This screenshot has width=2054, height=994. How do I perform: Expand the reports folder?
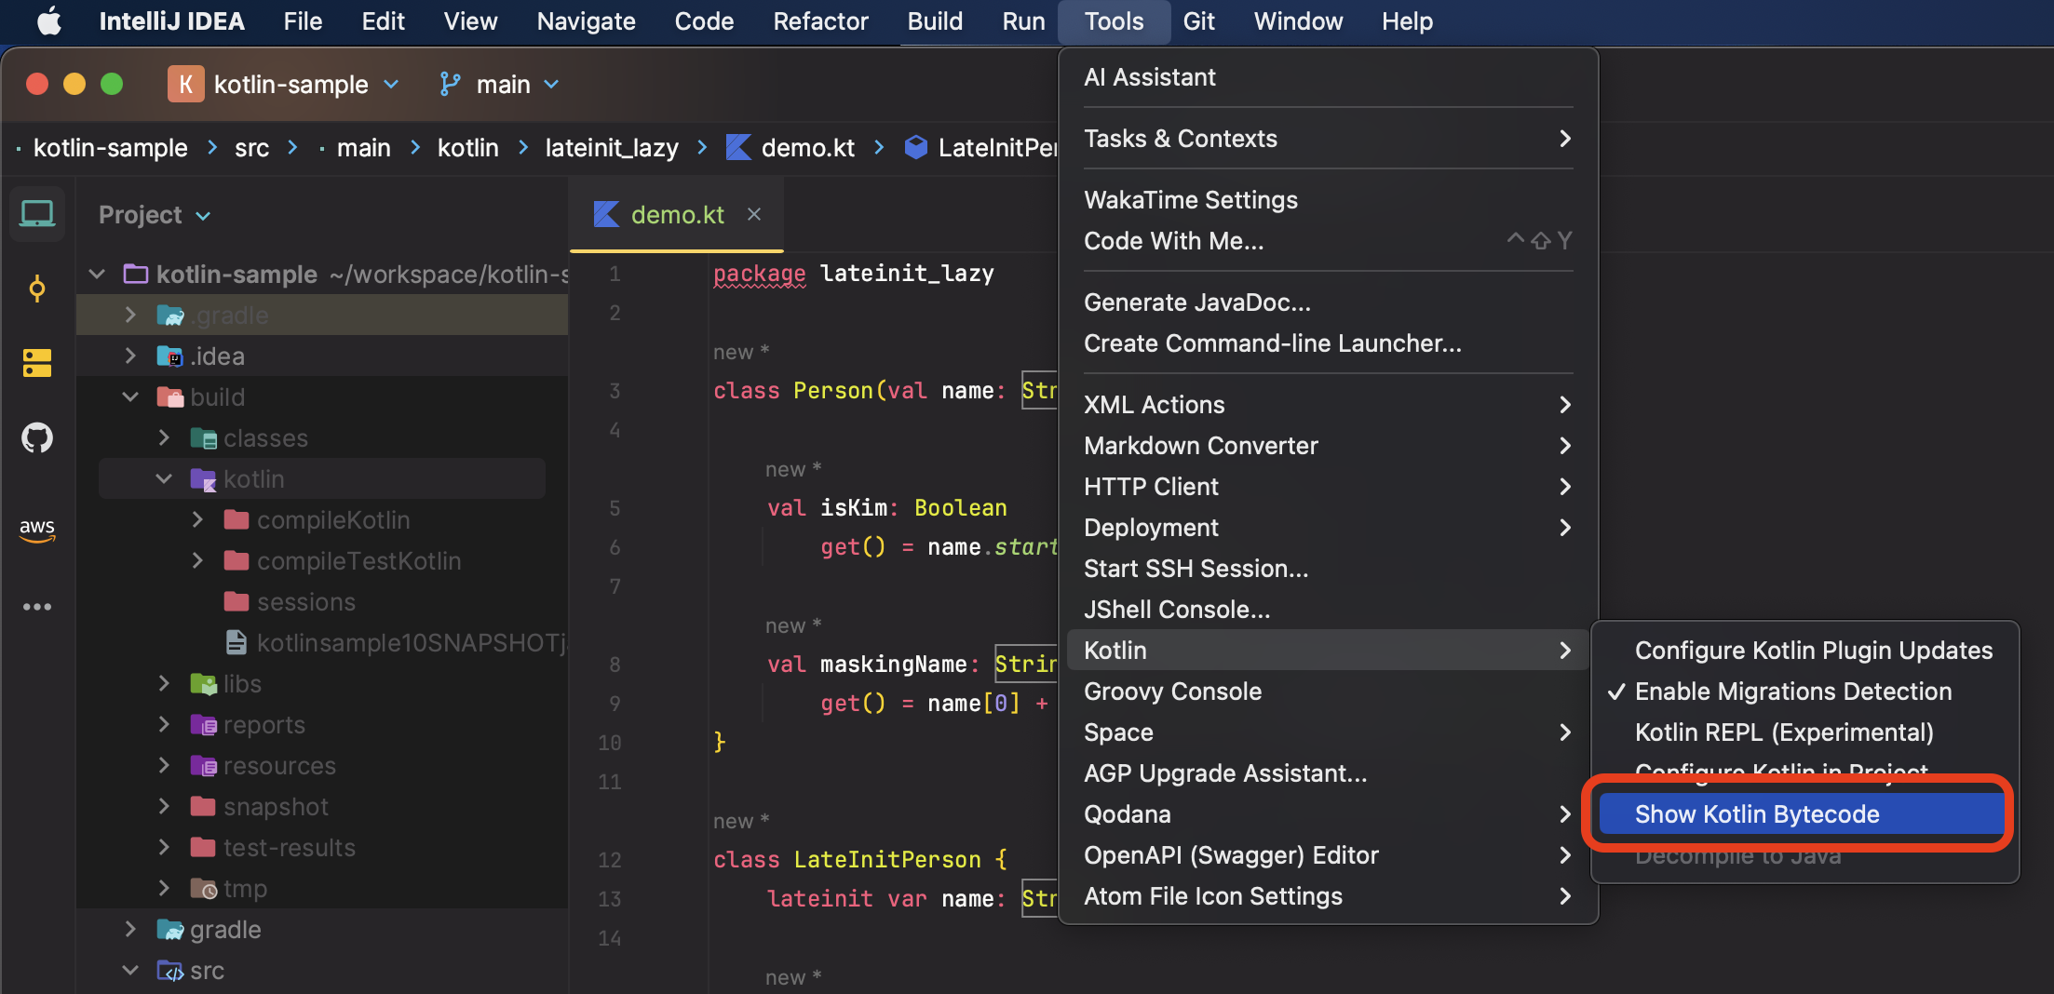click(164, 724)
